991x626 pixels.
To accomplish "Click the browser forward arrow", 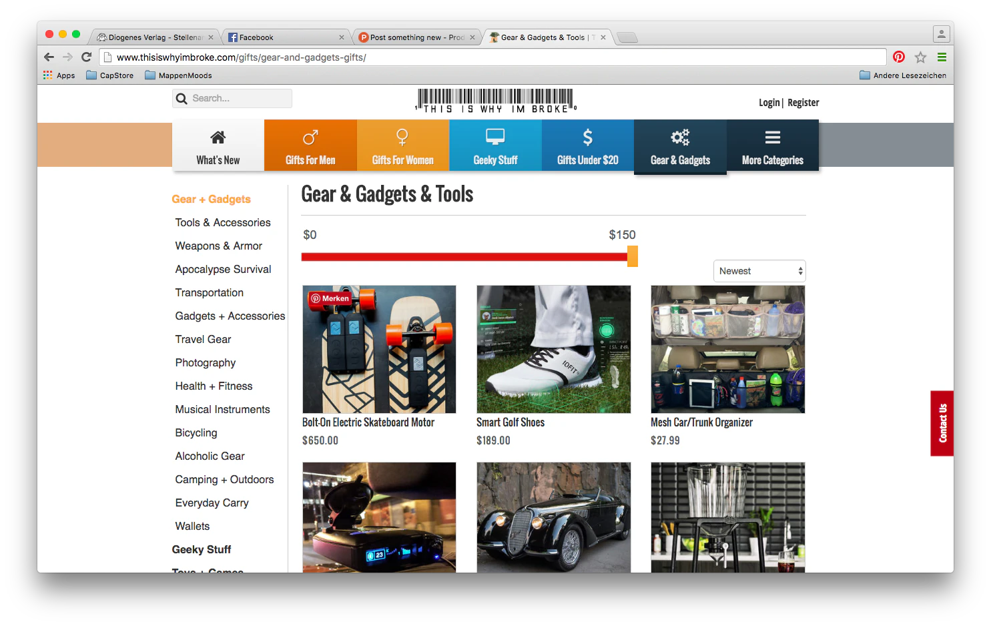I will pos(67,57).
